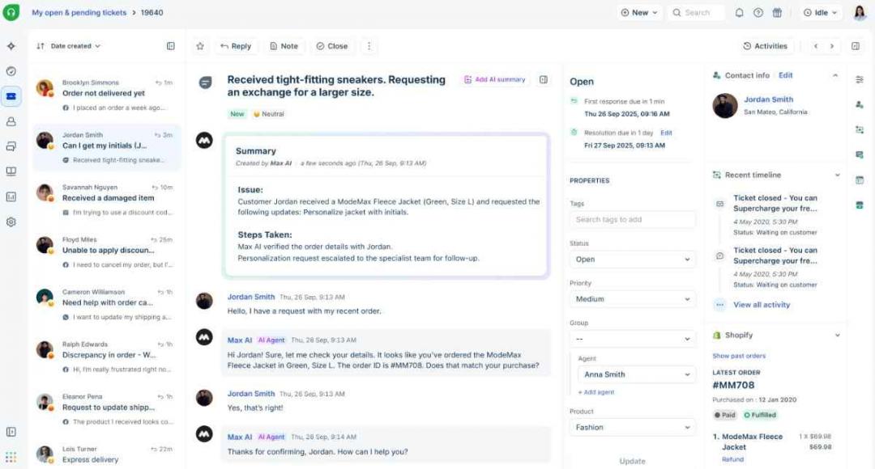Open the Status dropdown showing Open
Viewport: 875px width, 469px height.
tap(632, 260)
